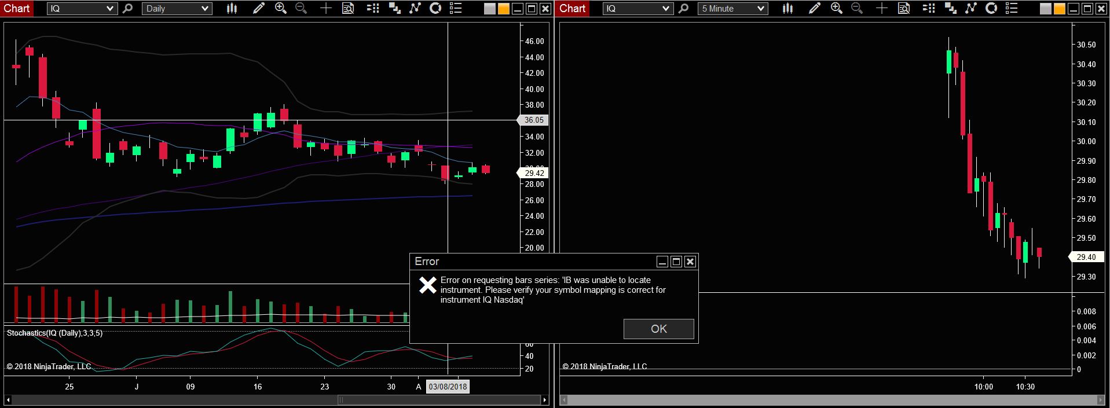Click the gray link swatch in the Daily chart
The width and height of the screenshot is (1110, 408).
point(490,9)
